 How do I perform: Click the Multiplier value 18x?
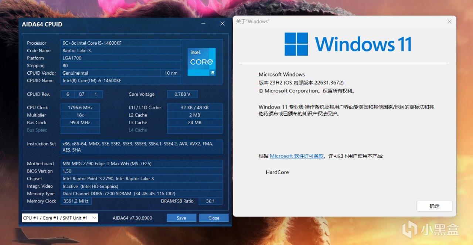click(80, 115)
